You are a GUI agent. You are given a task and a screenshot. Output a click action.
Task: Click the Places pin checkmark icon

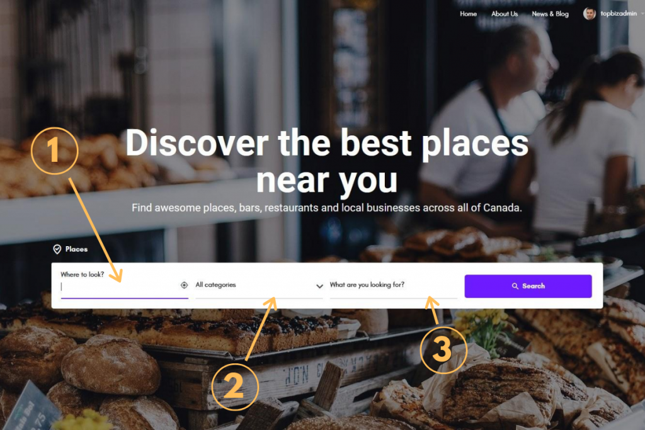coord(57,249)
